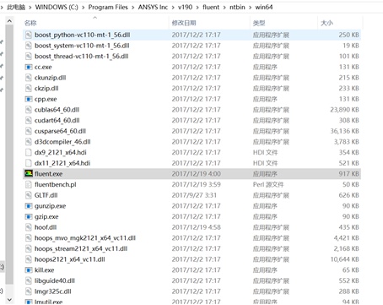Navigate to the fluent folder breadcrumb
383x305 pixels.
(x=211, y=8)
